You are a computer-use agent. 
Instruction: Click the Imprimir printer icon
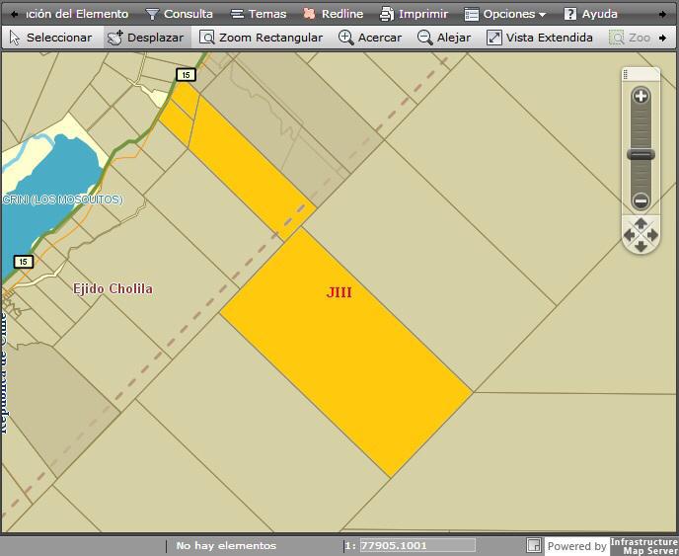pyautogui.click(x=387, y=14)
